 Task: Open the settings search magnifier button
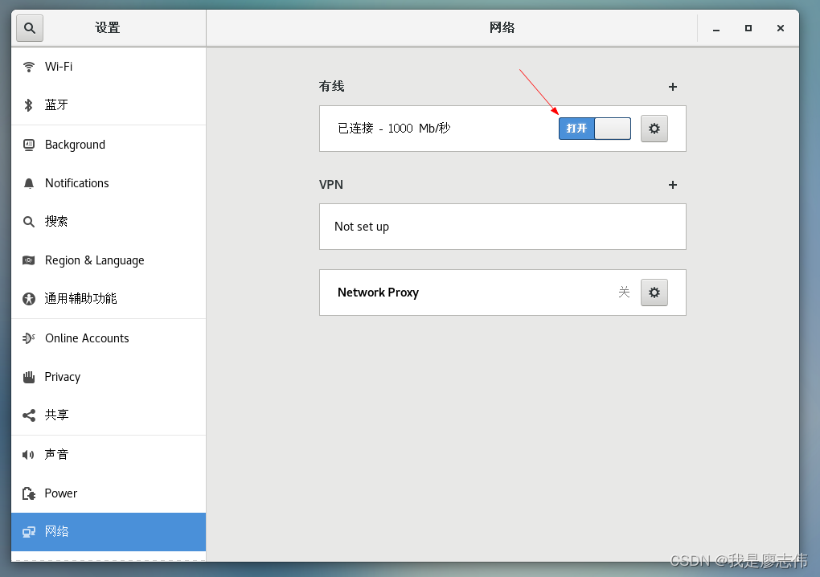click(30, 28)
